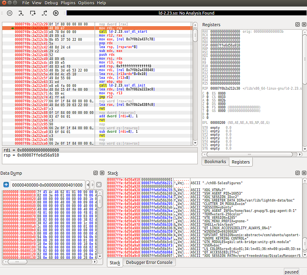Select the Data Dump address range tab
This screenshot has width=307, height=275.
coord(47,185)
